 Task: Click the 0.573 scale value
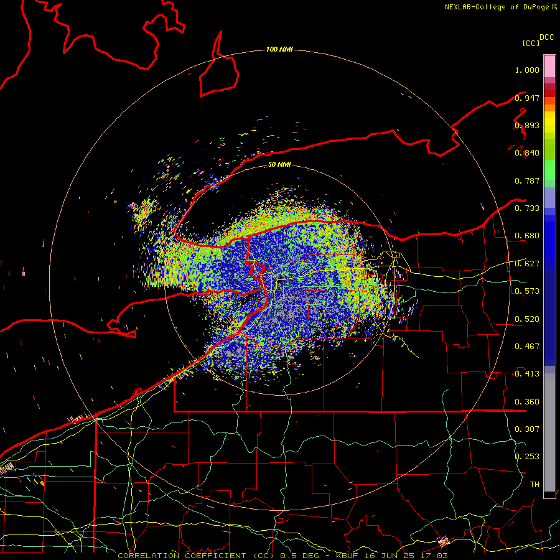tap(527, 291)
